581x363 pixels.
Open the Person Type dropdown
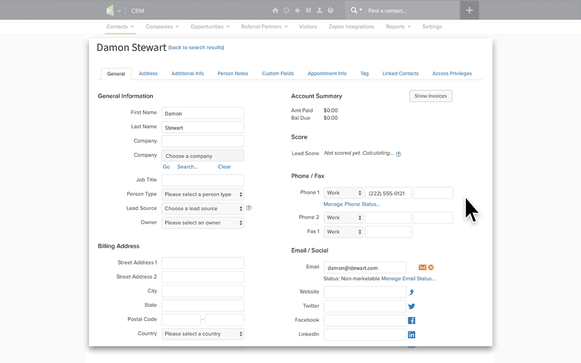pyautogui.click(x=202, y=194)
